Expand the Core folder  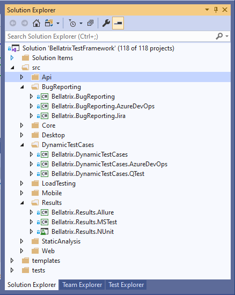pos(21,126)
